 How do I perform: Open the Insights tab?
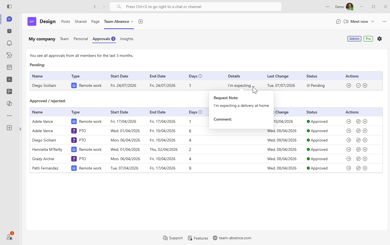click(127, 39)
